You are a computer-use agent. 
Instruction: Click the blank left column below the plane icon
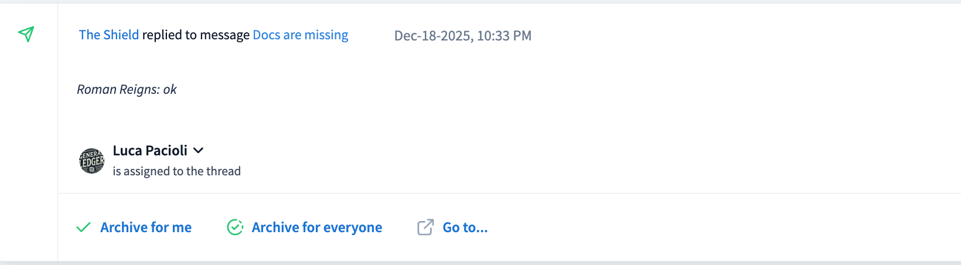coord(28,147)
